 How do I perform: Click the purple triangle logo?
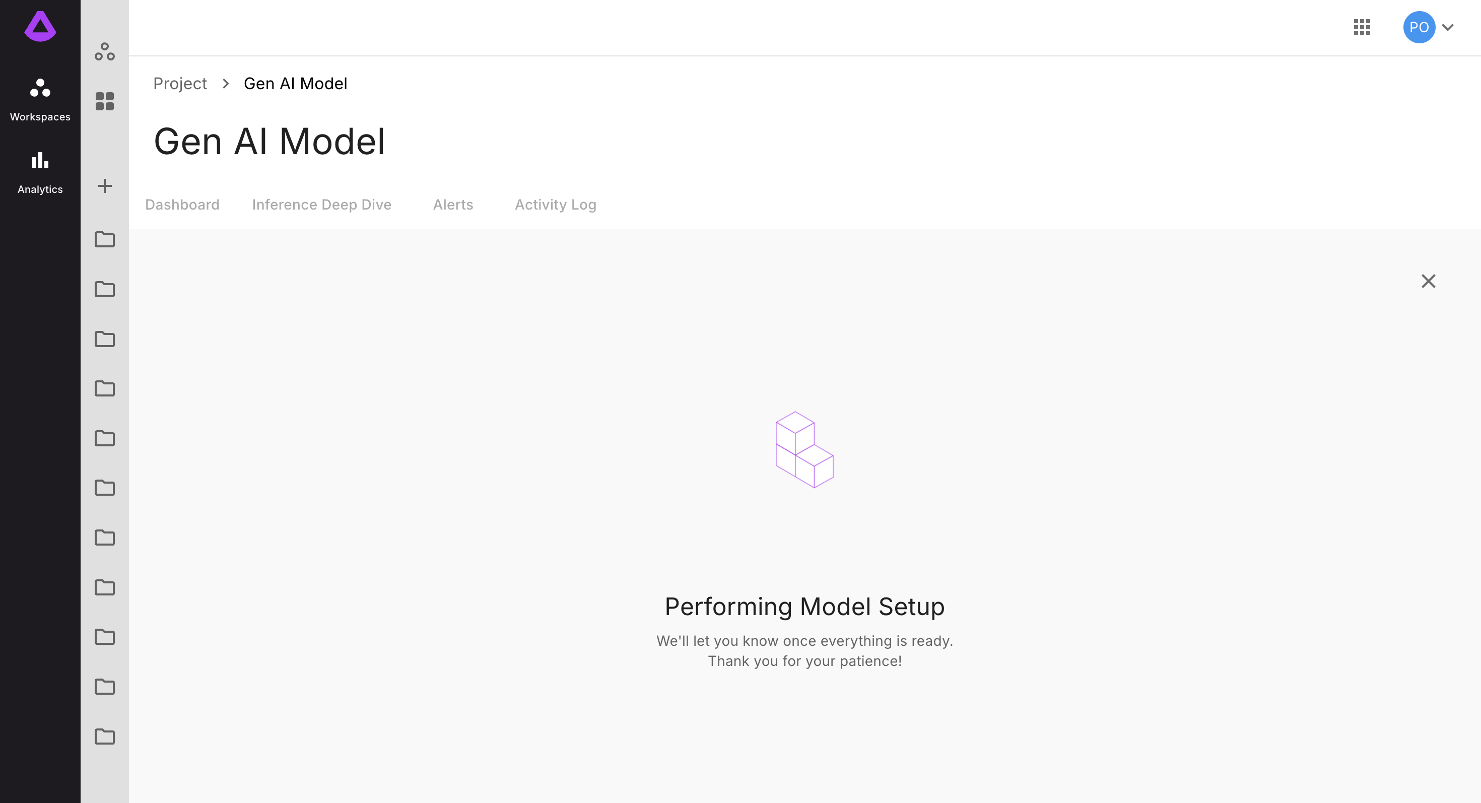pyautogui.click(x=40, y=26)
